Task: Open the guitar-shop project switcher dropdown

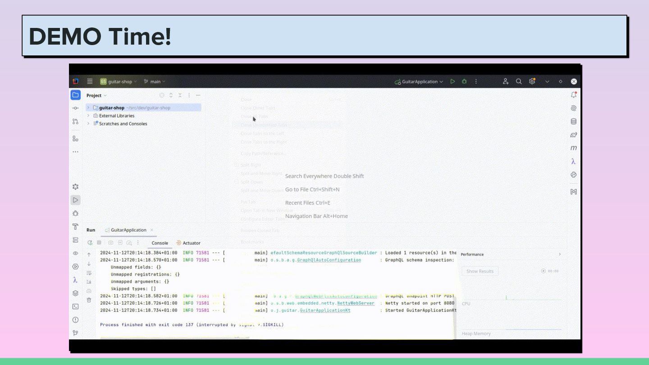Action: pyautogui.click(x=119, y=82)
